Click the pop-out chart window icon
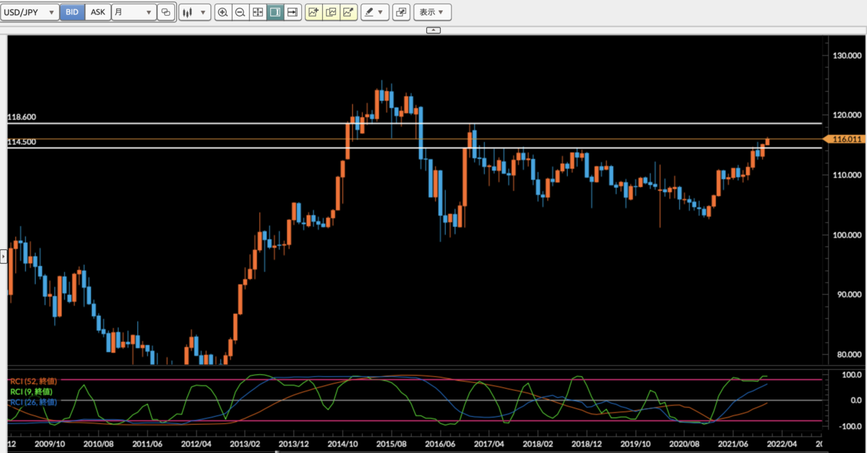Screen dimensions: 867x453 [402, 12]
